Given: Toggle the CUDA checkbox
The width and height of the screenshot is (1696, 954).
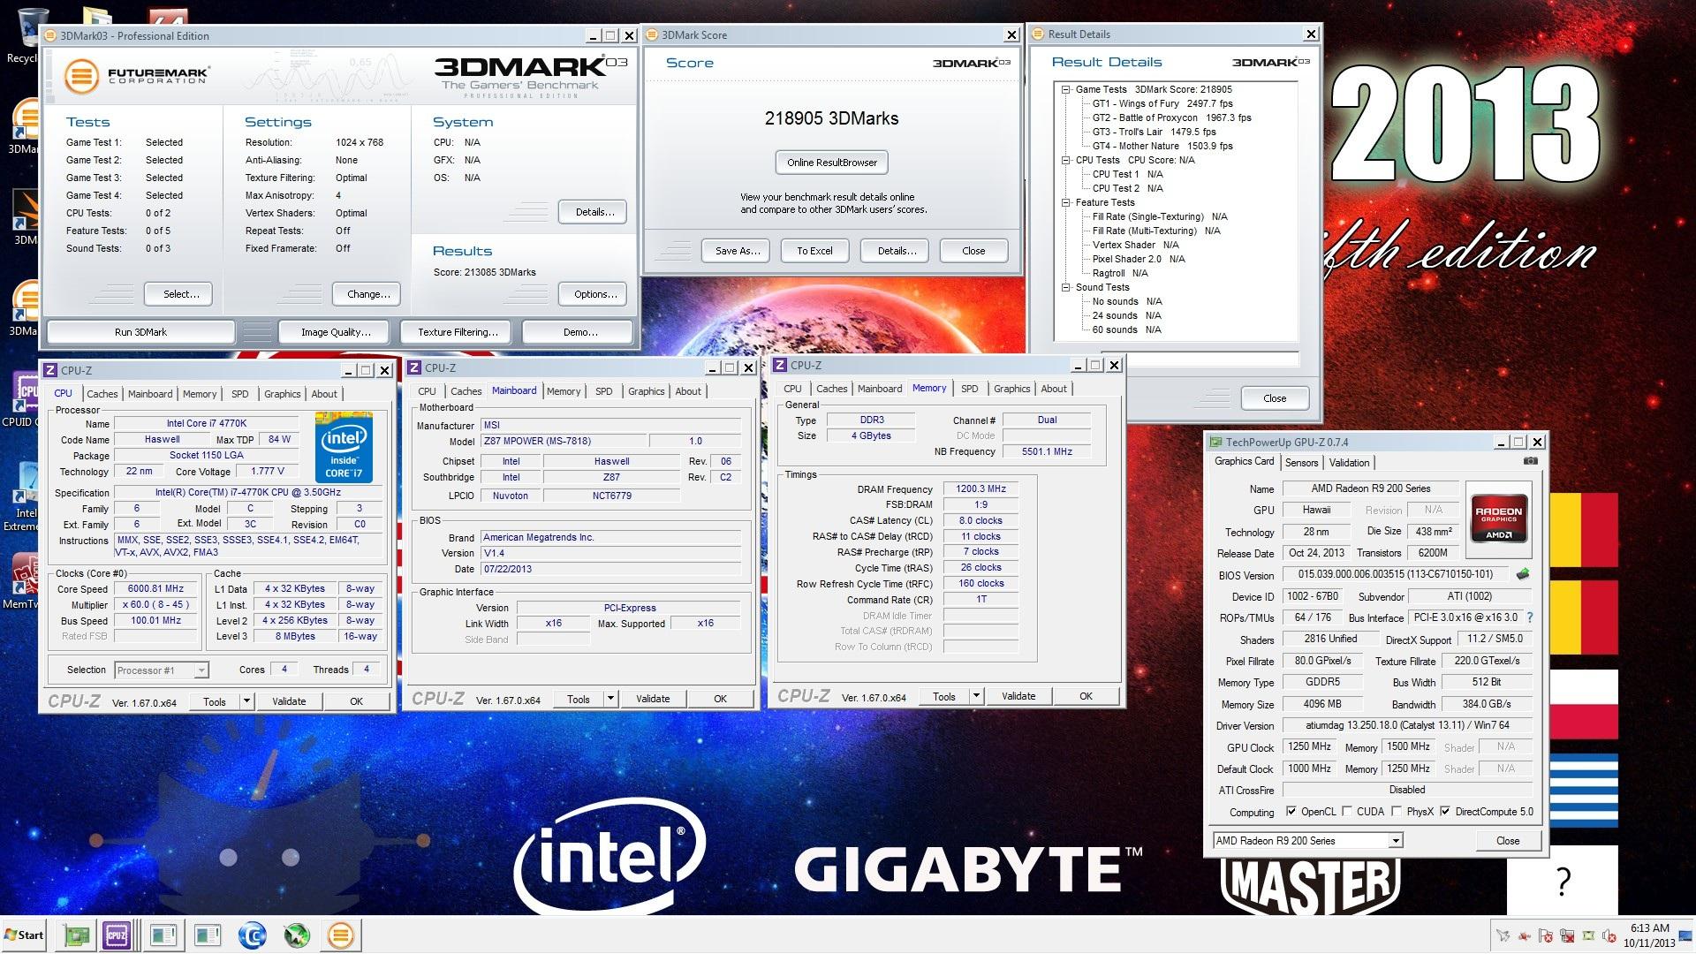Looking at the screenshot, I should [1347, 811].
